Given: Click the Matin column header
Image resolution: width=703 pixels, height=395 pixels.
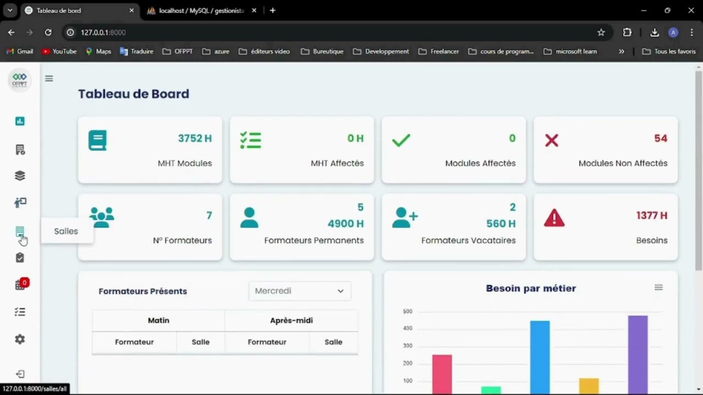Looking at the screenshot, I should pyautogui.click(x=159, y=320).
